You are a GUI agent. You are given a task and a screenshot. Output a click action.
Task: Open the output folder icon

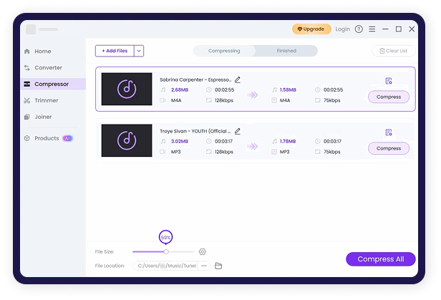(x=218, y=266)
